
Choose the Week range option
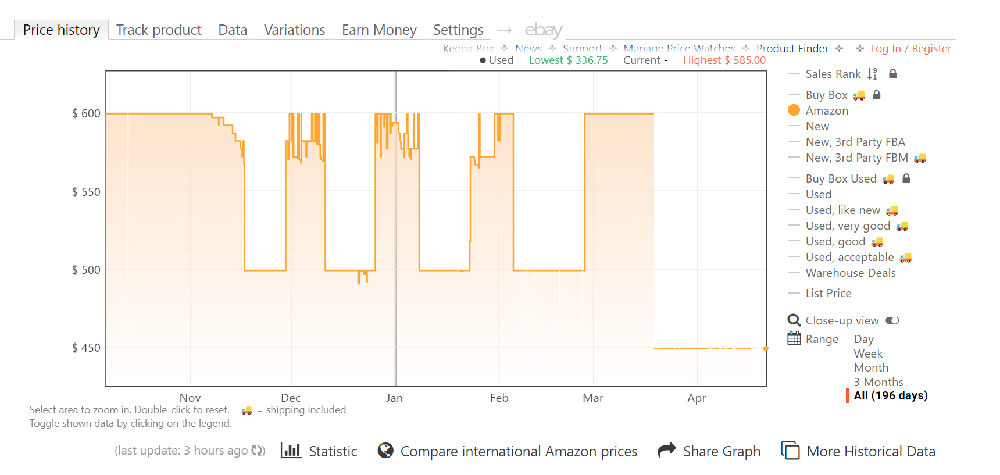pos(867,353)
